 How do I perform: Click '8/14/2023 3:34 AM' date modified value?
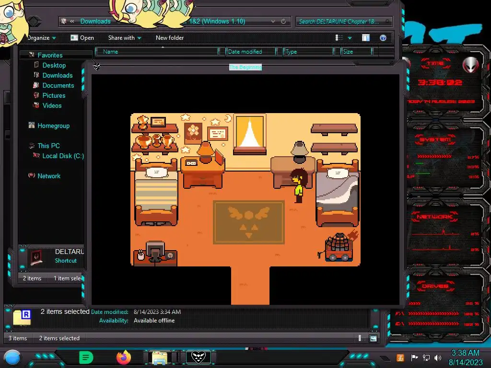point(157,311)
